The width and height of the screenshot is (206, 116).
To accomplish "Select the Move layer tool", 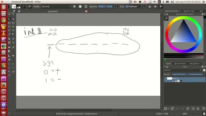I will [13, 39].
